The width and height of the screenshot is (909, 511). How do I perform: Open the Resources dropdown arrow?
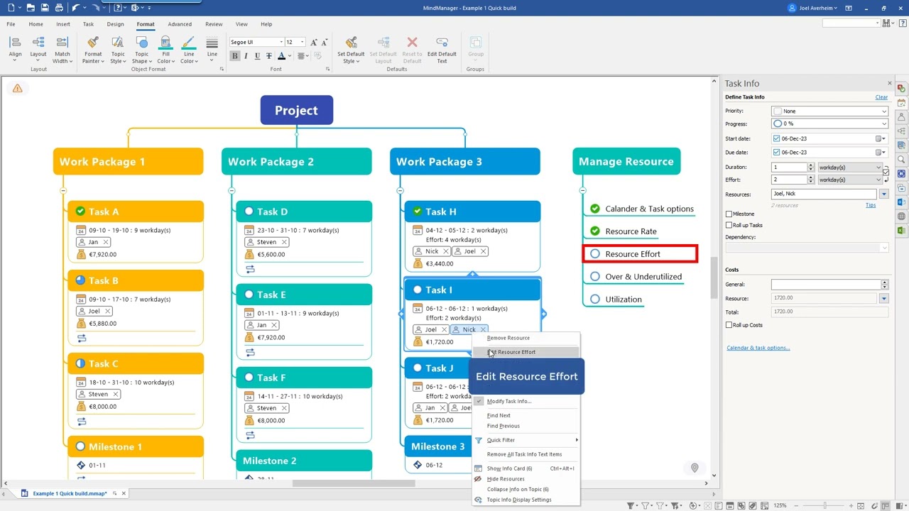coord(884,194)
